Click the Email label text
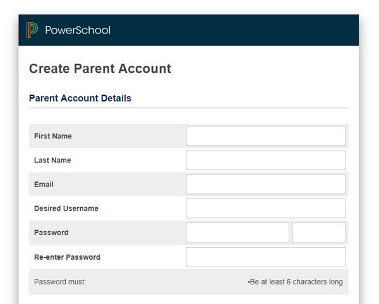The height and width of the screenshot is (304, 379). click(x=44, y=185)
